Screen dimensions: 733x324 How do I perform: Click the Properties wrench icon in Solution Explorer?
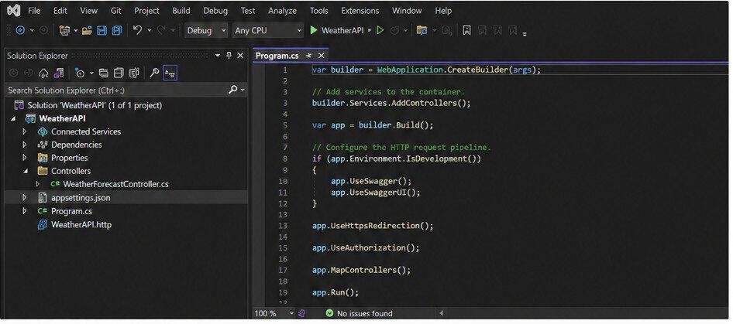coord(154,73)
